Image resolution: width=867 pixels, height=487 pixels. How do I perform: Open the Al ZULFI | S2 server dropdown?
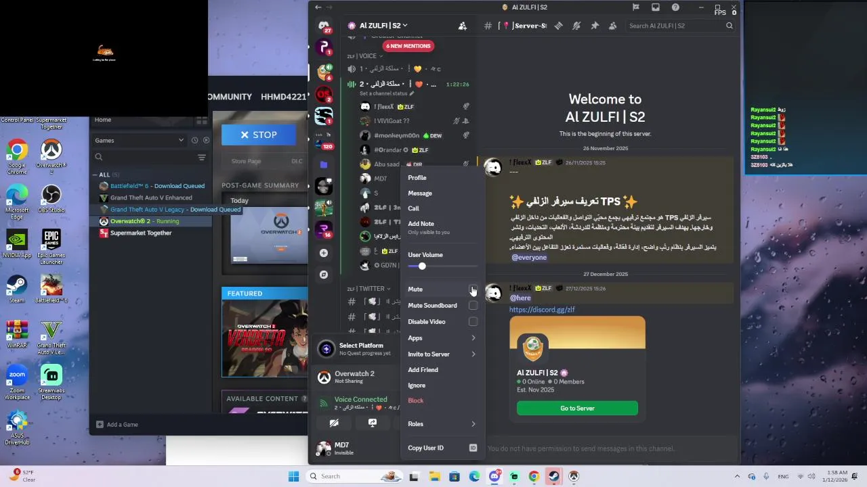(382, 26)
